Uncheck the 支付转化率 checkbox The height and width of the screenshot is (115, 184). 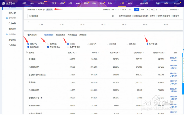[x=147, y=44]
